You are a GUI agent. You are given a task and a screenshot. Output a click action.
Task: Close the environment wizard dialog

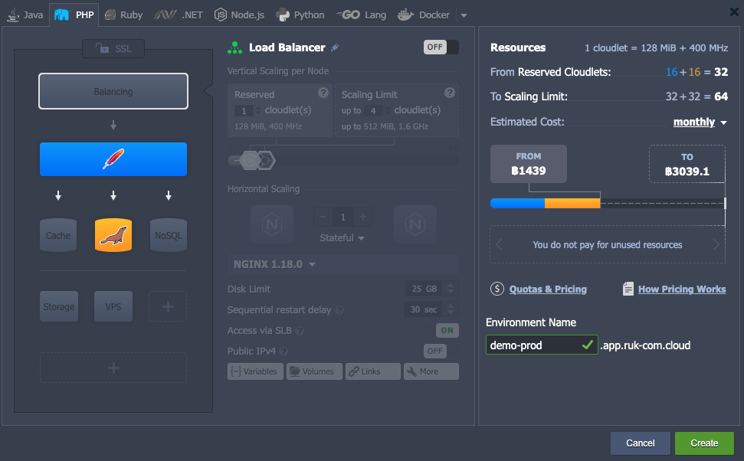(734, 11)
